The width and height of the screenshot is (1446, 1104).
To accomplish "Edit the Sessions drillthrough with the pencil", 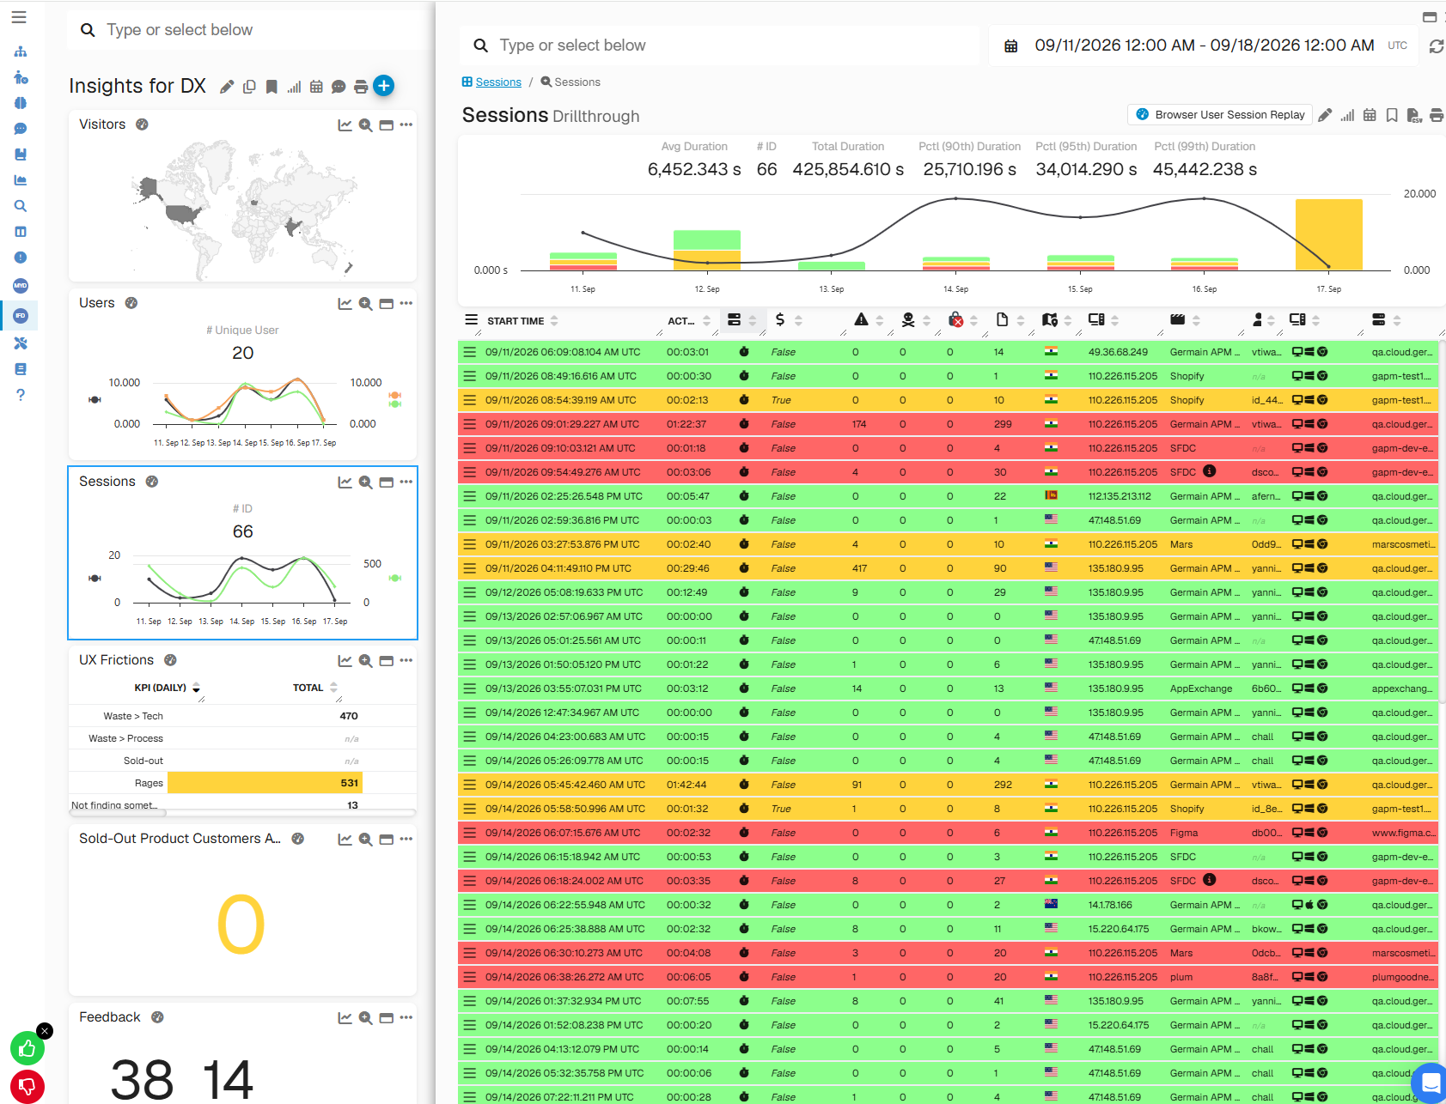I will (1325, 115).
